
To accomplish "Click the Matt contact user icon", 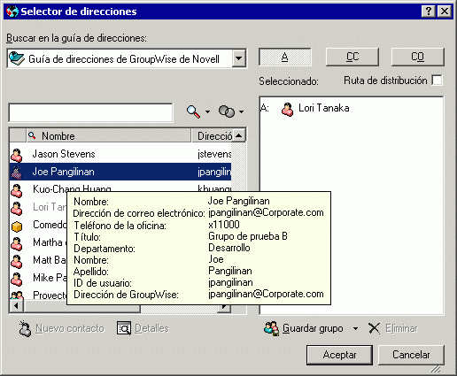I will [17, 261].
